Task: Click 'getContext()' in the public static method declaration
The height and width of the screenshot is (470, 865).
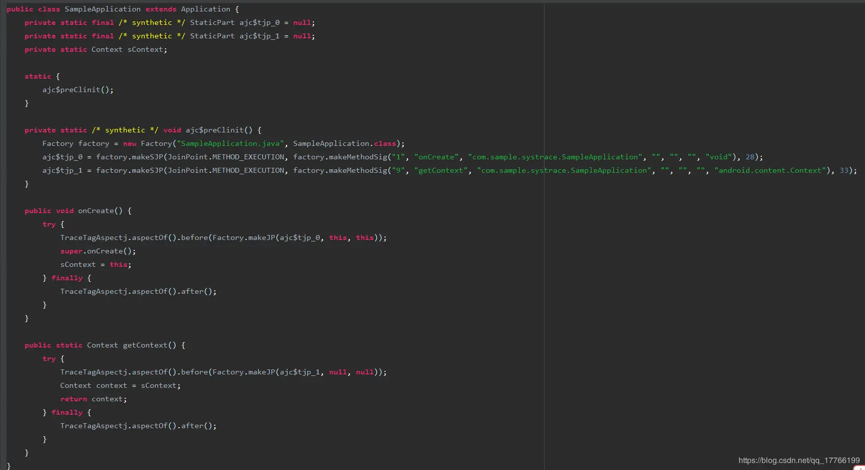Action: coord(149,345)
